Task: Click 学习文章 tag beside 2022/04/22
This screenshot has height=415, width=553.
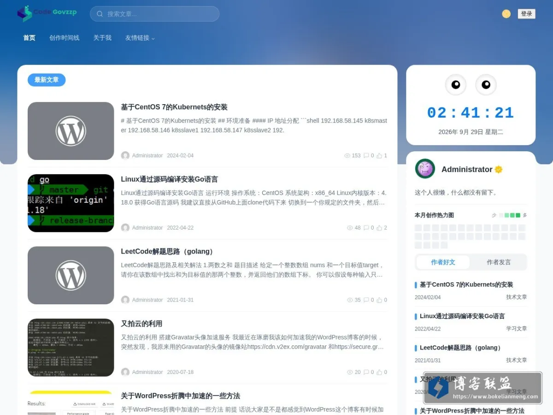Action: click(516, 329)
